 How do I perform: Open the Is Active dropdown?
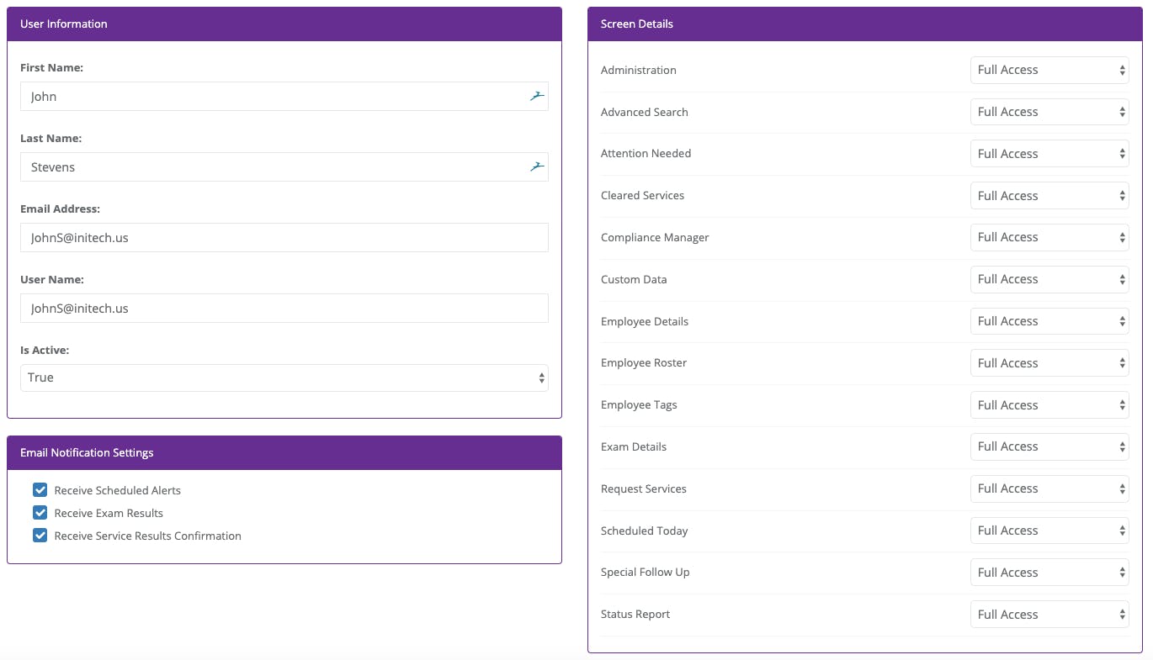tap(284, 378)
